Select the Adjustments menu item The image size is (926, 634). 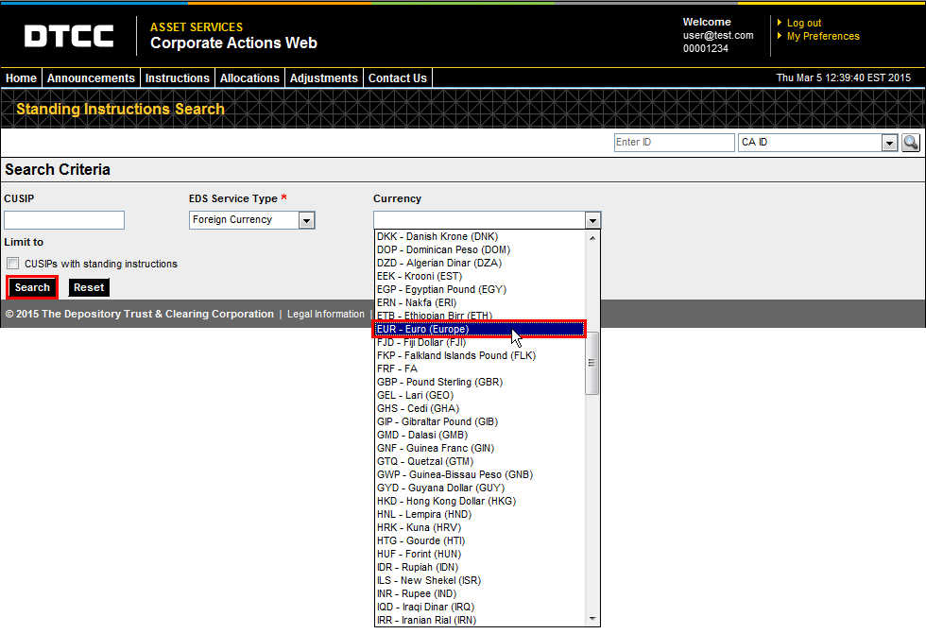tap(324, 78)
